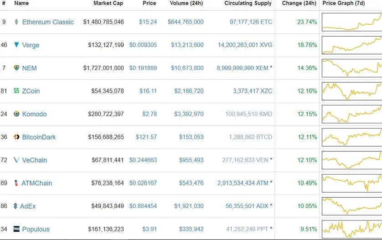Screen dimensions: 382x240
Task: Click the 12.10% change for VeChain
Action: (x=307, y=160)
